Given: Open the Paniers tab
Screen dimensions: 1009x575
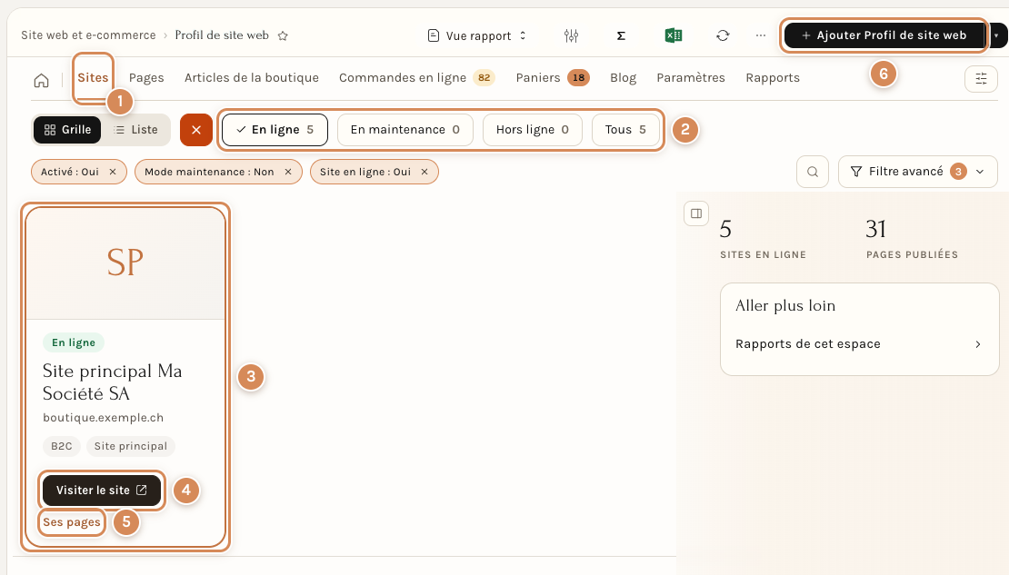Looking at the screenshot, I should tap(552, 78).
